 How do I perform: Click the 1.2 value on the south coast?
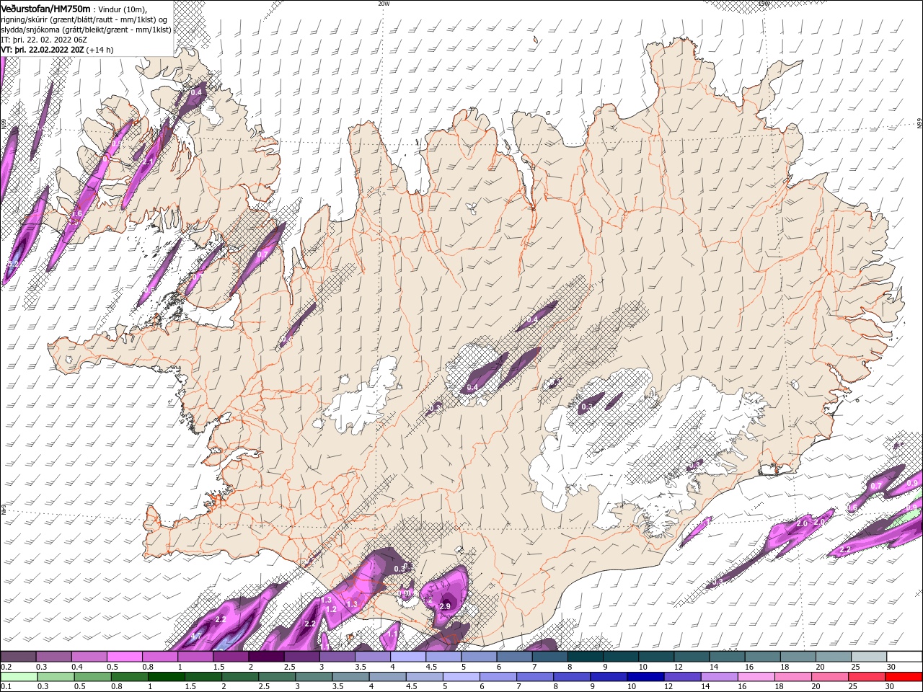pyautogui.click(x=331, y=609)
